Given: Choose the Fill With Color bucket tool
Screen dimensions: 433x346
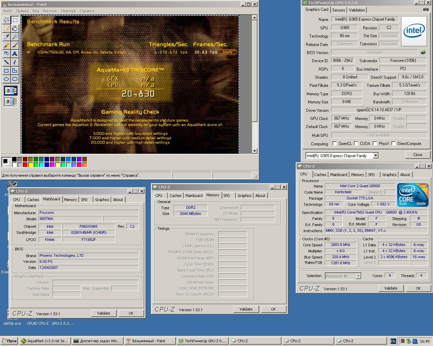Looking at the screenshot, I should 15,28.
